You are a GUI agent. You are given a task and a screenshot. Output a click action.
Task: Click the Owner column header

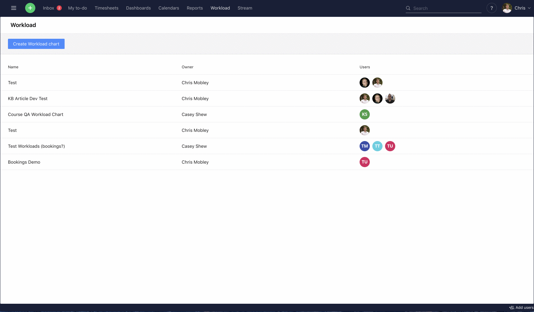(x=187, y=67)
